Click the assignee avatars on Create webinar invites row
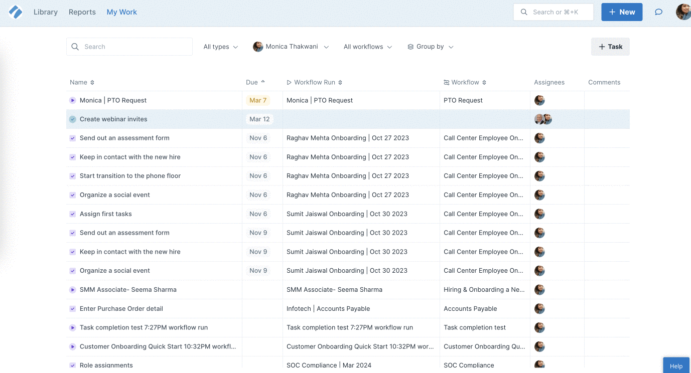The width and height of the screenshot is (691, 373). (x=543, y=119)
